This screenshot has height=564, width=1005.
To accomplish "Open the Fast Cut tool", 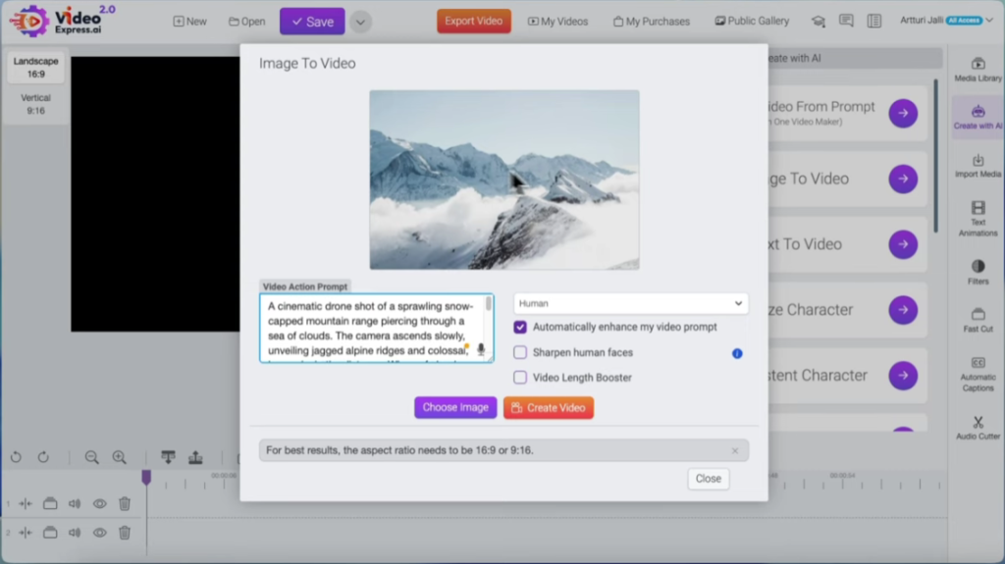I will tap(978, 320).
